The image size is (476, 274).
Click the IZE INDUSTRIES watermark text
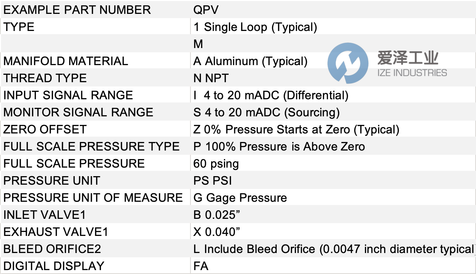pyautogui.click(x=412, y=73)
